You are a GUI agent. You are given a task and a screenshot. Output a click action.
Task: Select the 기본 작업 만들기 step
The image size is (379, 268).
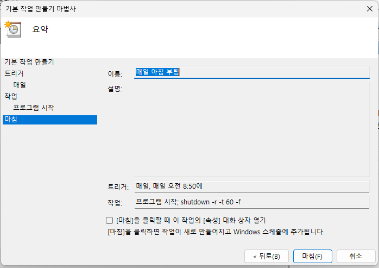[x=29, y=62]
